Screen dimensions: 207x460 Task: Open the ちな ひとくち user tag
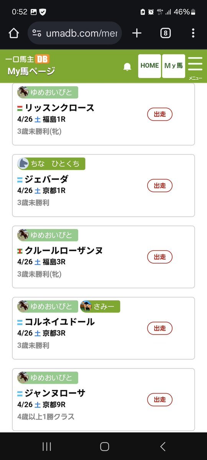pyautogui.click(x=51, y=164)
